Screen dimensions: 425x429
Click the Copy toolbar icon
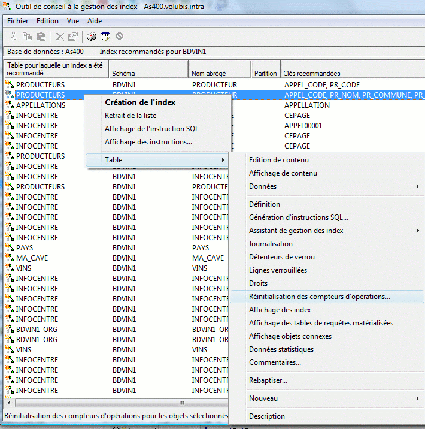pyautogui.click(x=27, y=36)
